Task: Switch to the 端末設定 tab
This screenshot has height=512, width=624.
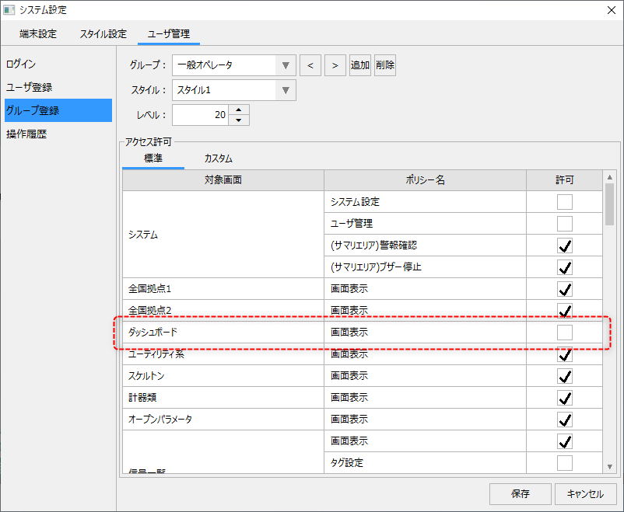Action: pos(38,34)
